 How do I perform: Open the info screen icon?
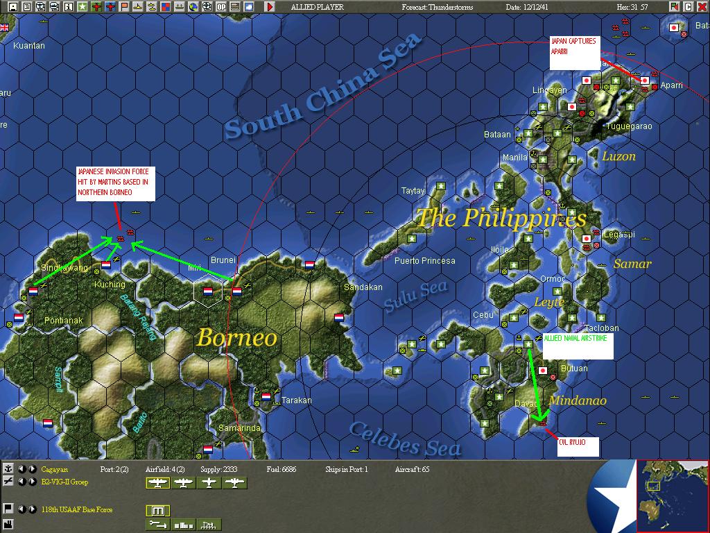click(x=69, y=7)
